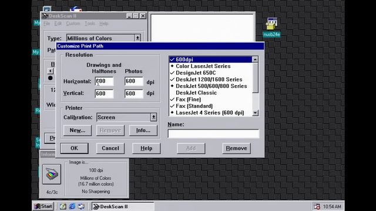Click the Remove button below the Name field
Image resolution: width=376 pixels, height=211 pixels.
[236, 148]
